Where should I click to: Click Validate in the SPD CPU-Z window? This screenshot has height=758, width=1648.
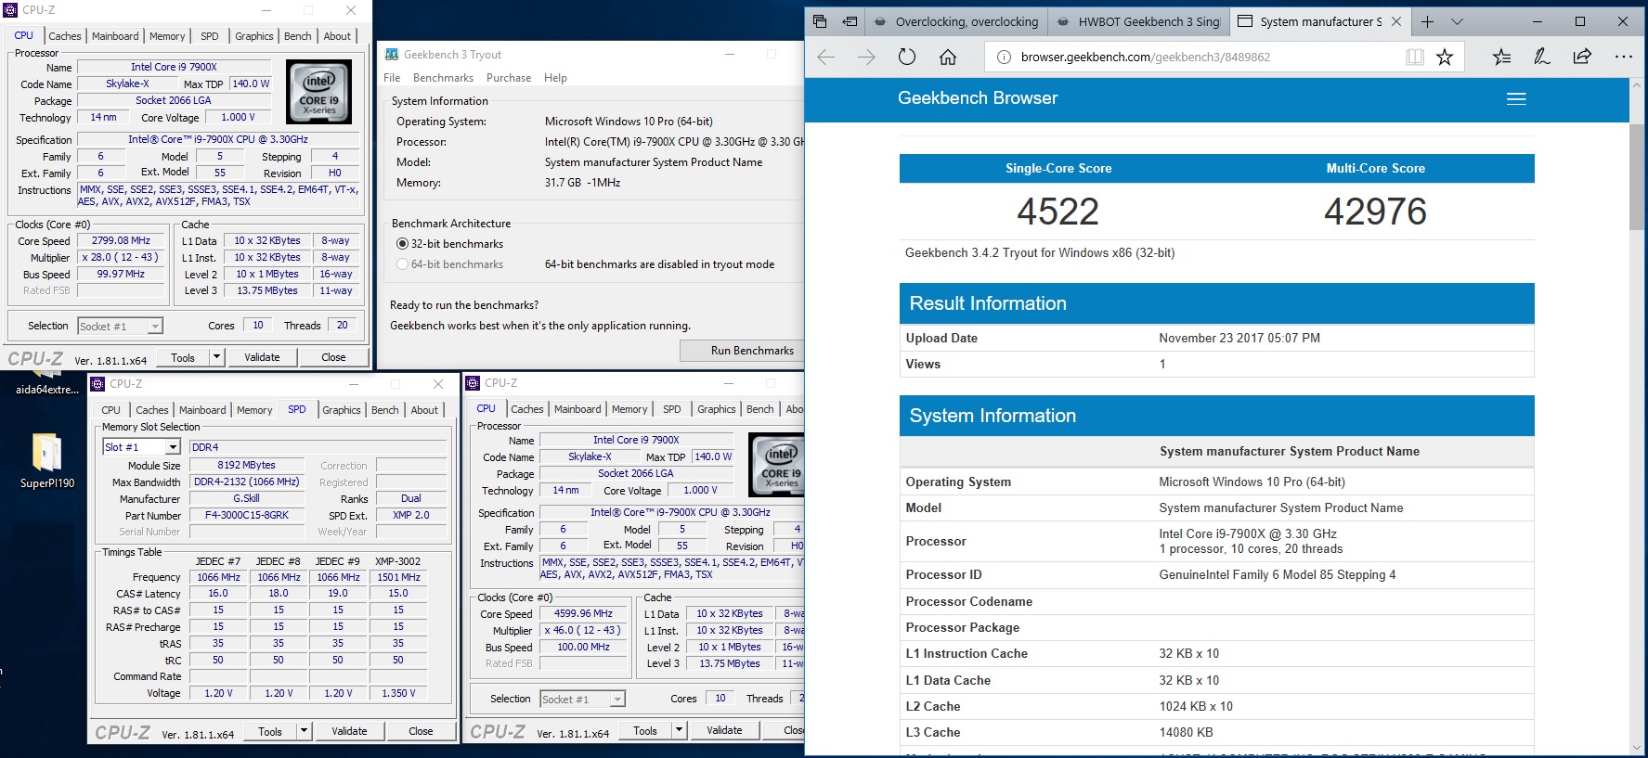tap(349, 731)
